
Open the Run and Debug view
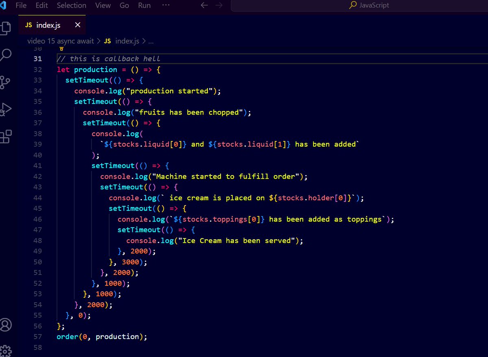(x=5, y=109)
